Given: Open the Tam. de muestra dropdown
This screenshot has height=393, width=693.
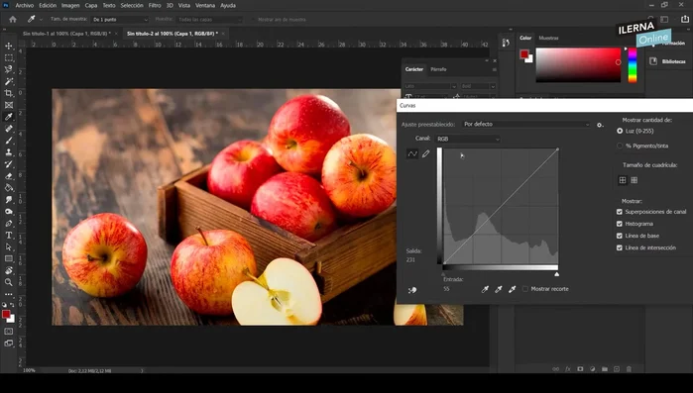Looking at the screenshot, I should tap(120, 20).
